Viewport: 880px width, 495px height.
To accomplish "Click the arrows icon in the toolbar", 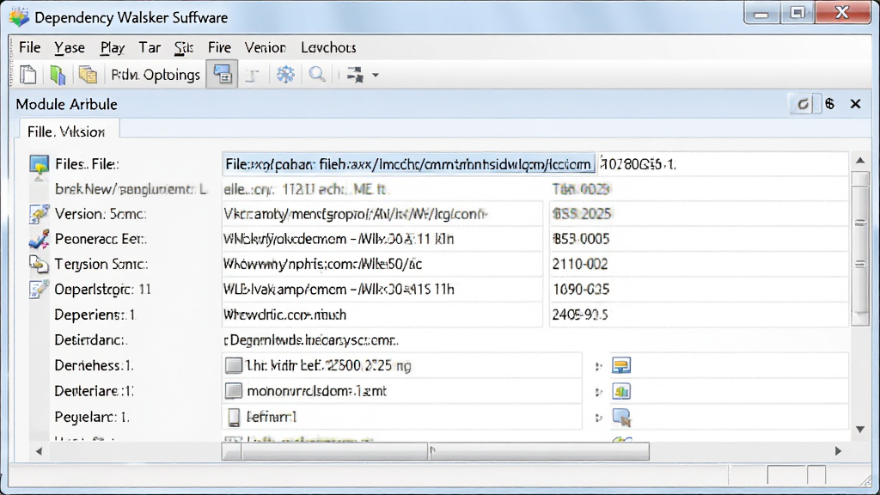I will point(355,75).
